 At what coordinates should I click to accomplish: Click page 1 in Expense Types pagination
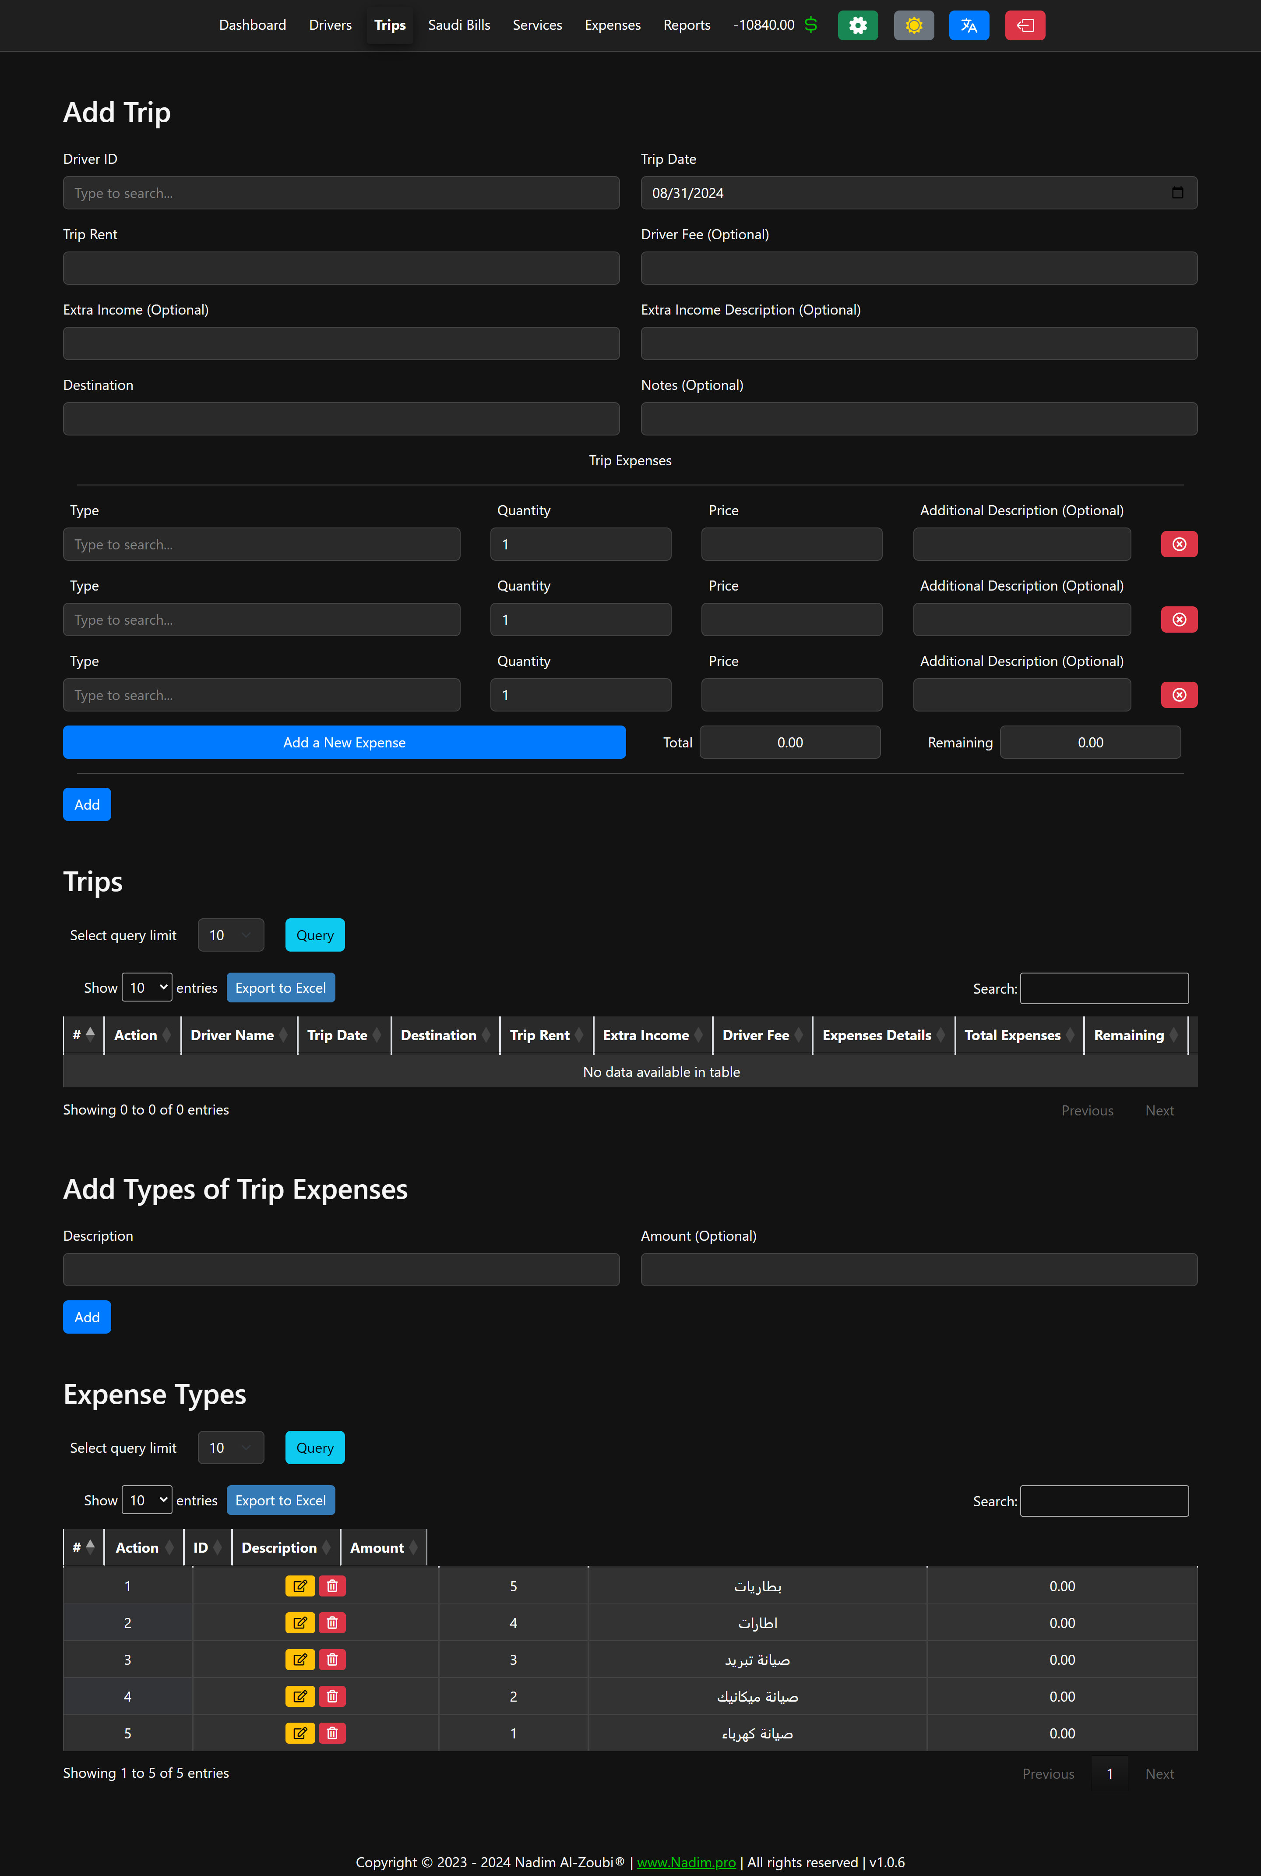click(x=1110, y=1774)
